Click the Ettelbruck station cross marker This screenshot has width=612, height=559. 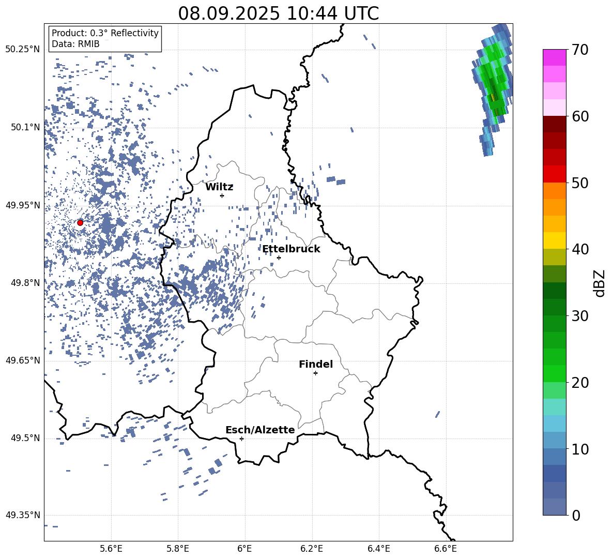279,258
